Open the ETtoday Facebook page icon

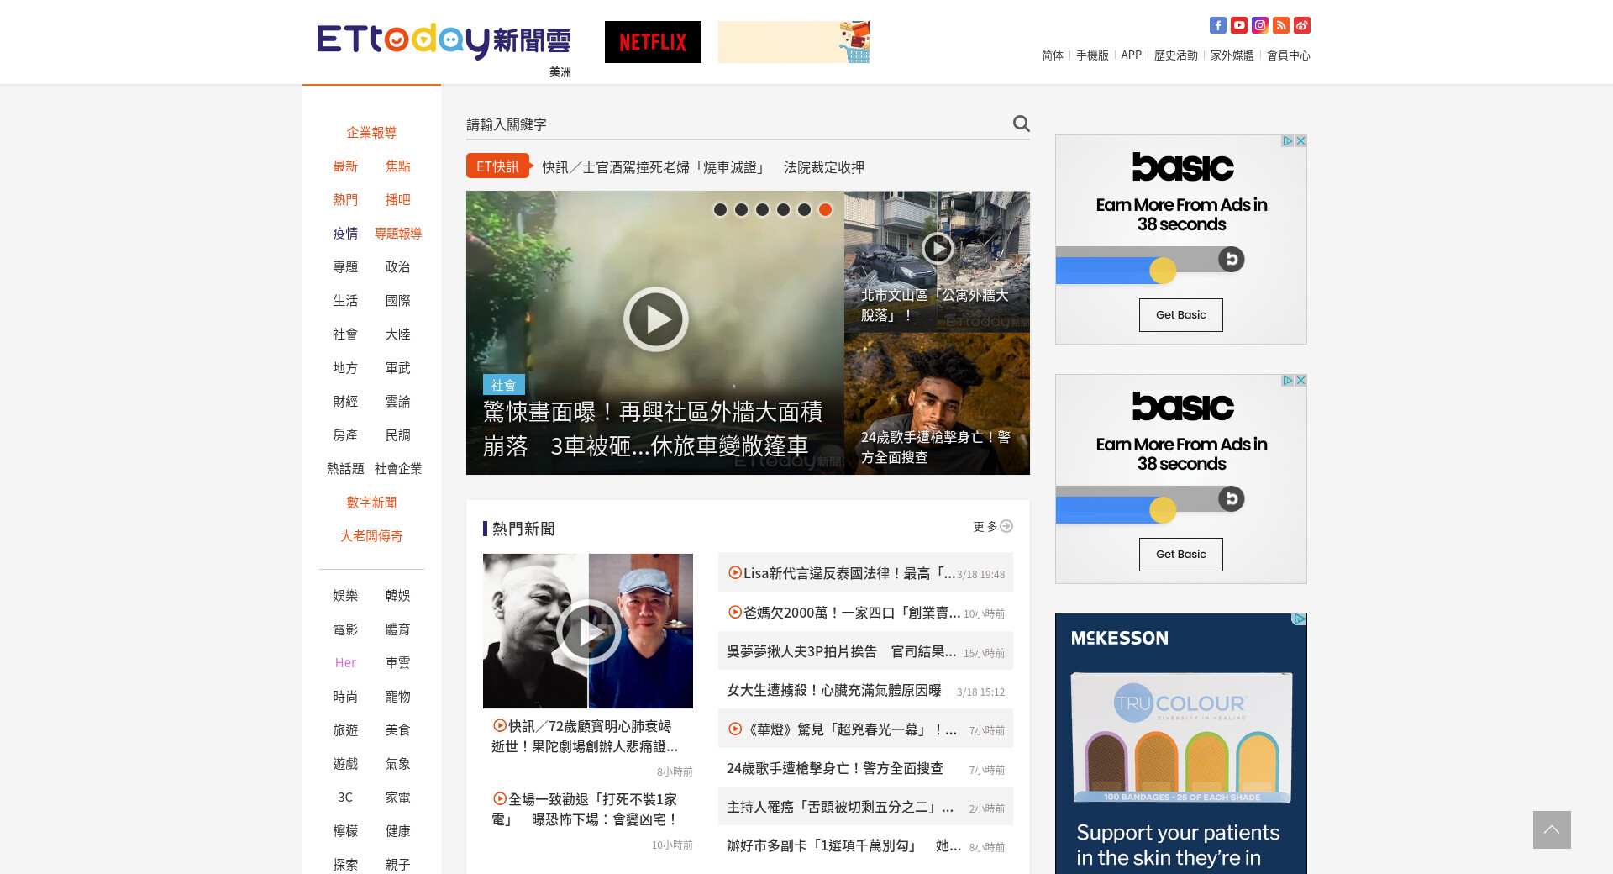[x=1217, y=25]
